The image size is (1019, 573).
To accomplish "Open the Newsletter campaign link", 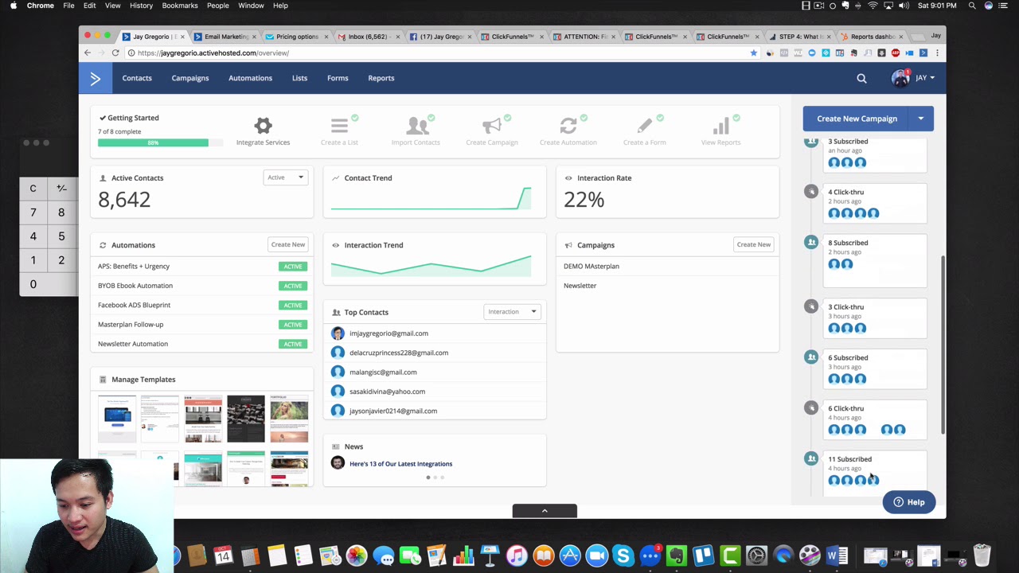I will click(x=580, y=286).
